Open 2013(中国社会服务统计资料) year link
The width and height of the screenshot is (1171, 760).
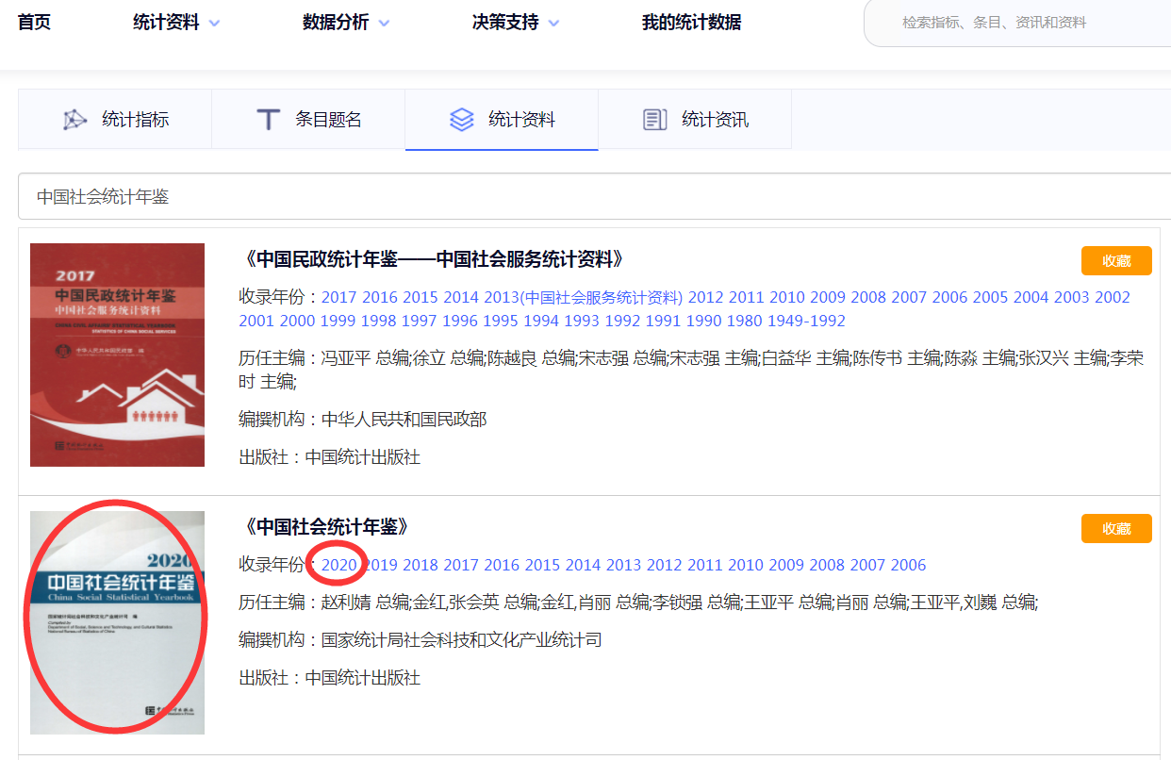(584, 297)
